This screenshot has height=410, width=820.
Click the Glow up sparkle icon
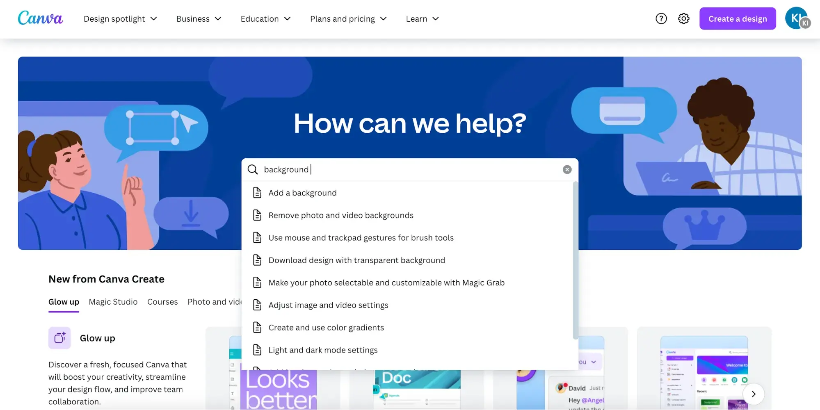tap(60, 338)
